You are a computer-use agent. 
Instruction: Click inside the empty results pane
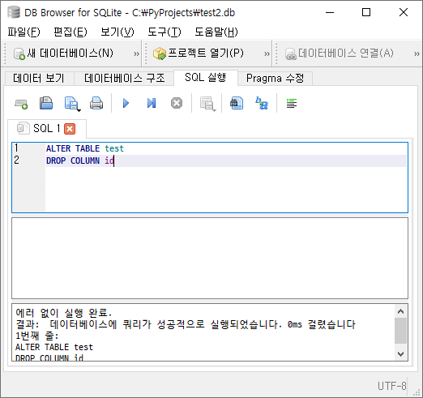pos(210,258)
